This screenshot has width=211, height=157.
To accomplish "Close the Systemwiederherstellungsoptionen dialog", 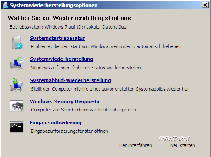I will tap(205, 5).
